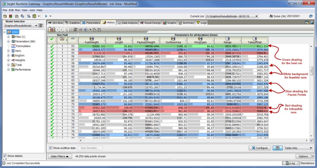Screen dimensions: 317x168
Task: Click the copy icon in the DOE1 toolbar
Action: pos(94,29)
